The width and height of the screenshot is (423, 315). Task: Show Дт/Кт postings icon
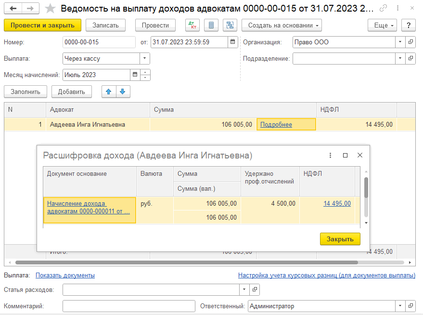192,26
